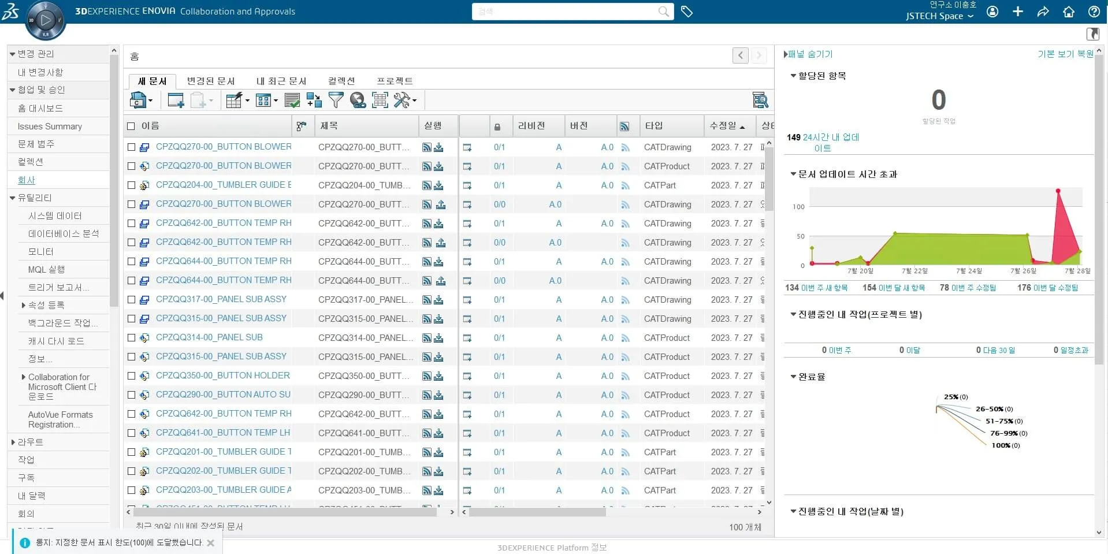Click the home icon in the top navigation bar
Viewport: 1108px width, 554px height.
pos(1068,12)
